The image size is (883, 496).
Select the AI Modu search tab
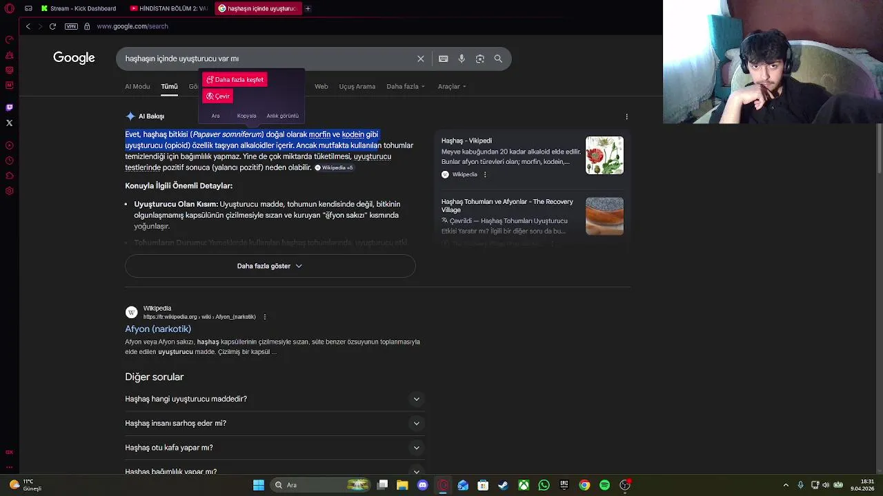point(137,86)
